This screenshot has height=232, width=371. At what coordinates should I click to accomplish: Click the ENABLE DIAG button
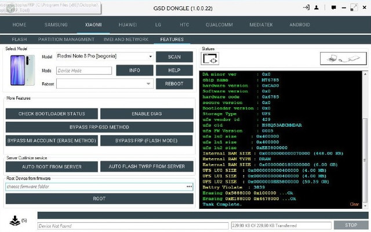[x=147, y=114]
